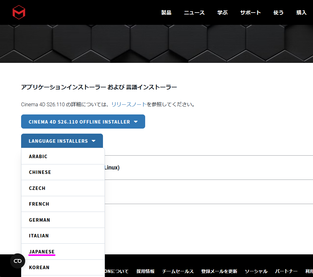Open the 購入 menu
This screenshot has height=277, width=313.
[x=301, y=13]
